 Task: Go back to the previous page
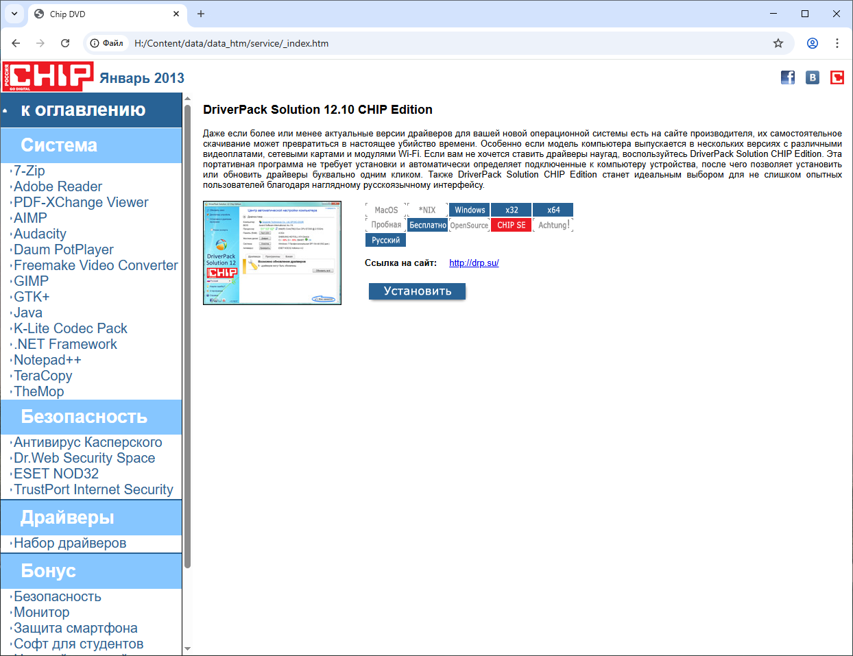coord(16,43)
